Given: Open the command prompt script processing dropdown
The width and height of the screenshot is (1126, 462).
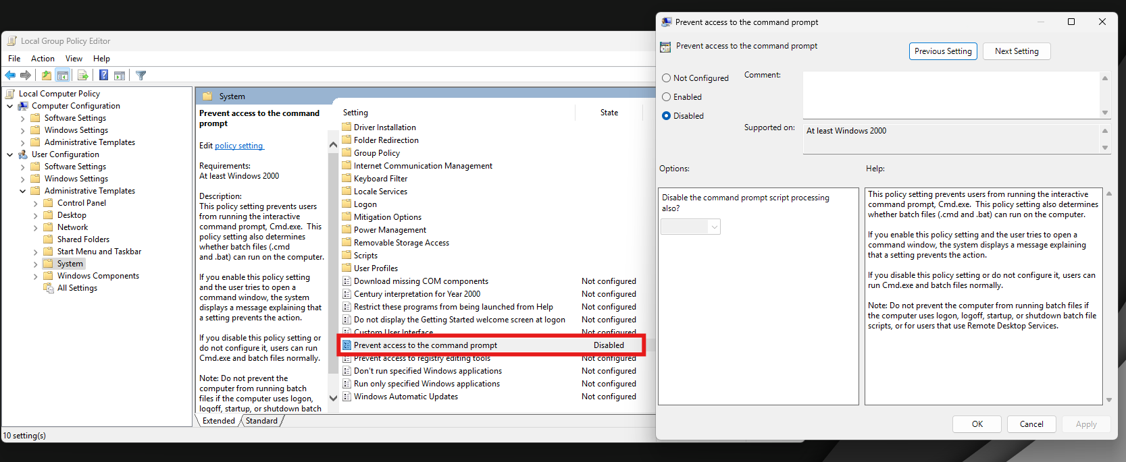Looking at the screenshot, I should (x=690, y=227).
